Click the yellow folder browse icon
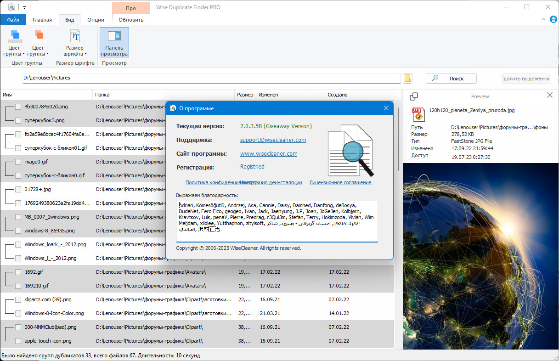 pyautogui.click(x=407, y=78)
